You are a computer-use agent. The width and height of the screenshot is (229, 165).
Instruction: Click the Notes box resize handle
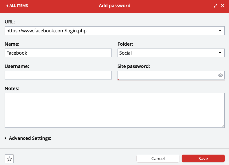coord(223,126)
